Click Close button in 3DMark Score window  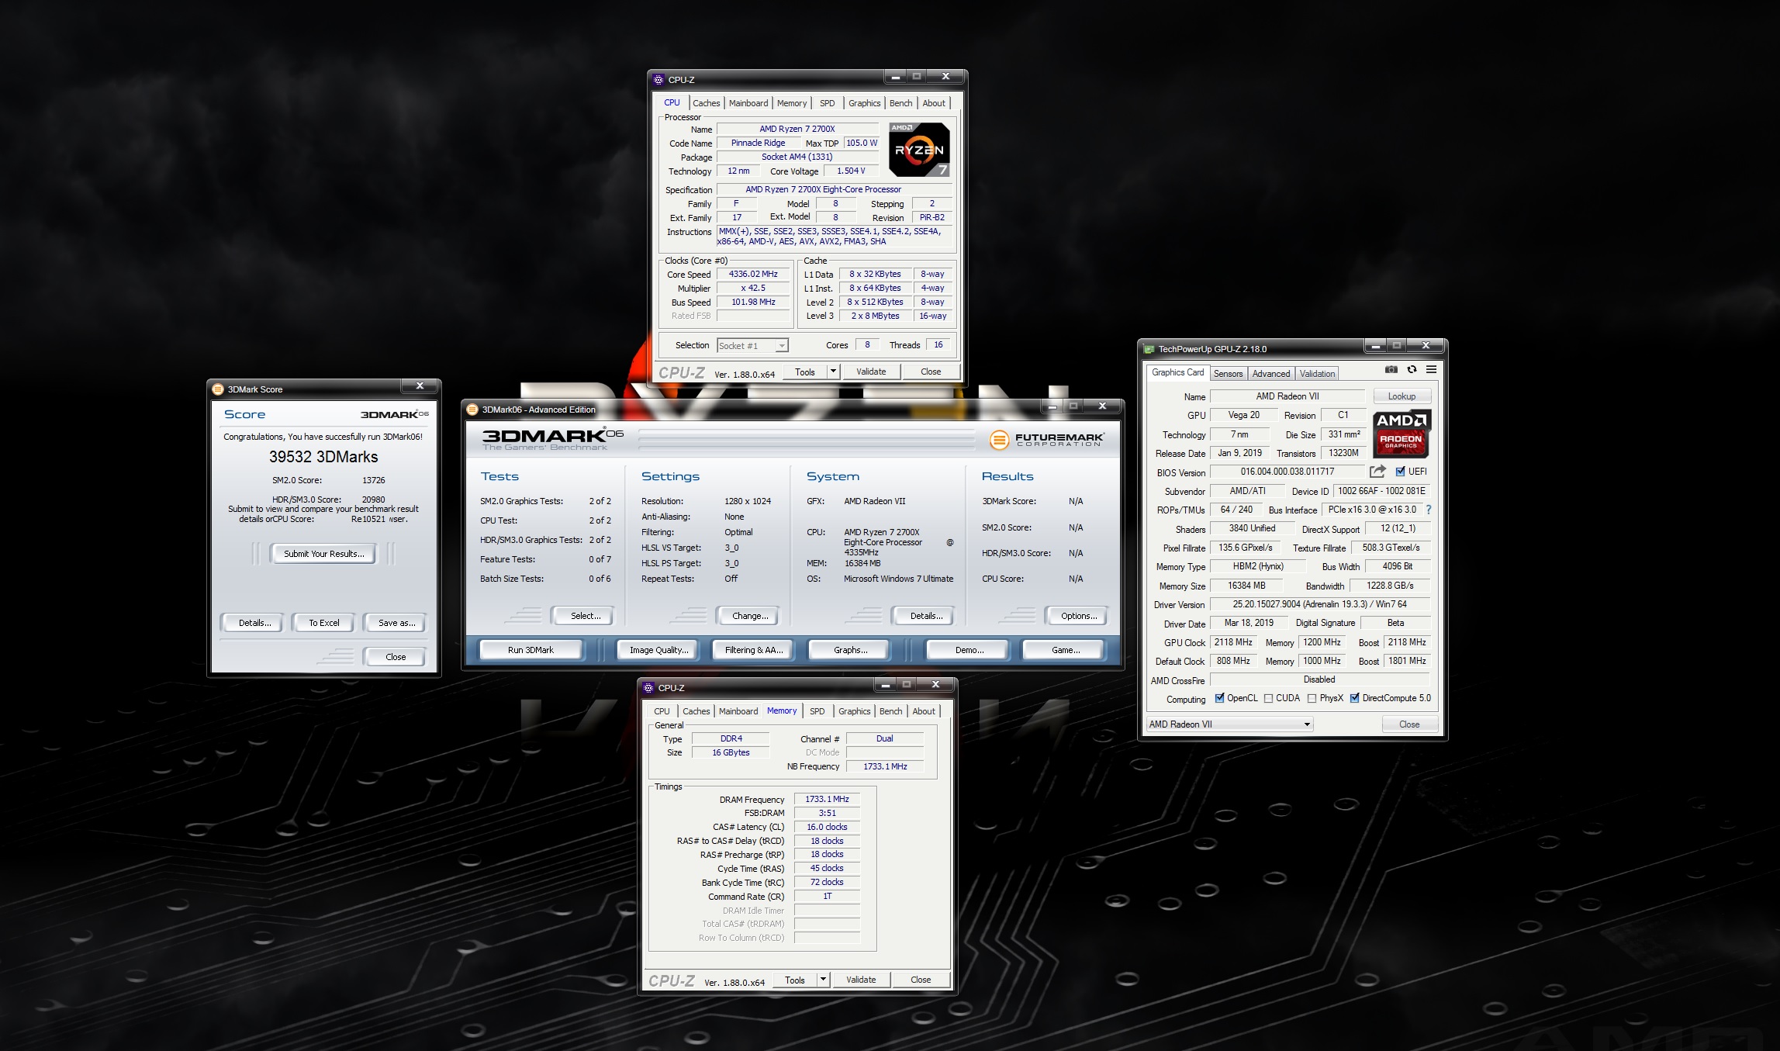(x=396, y=657)
